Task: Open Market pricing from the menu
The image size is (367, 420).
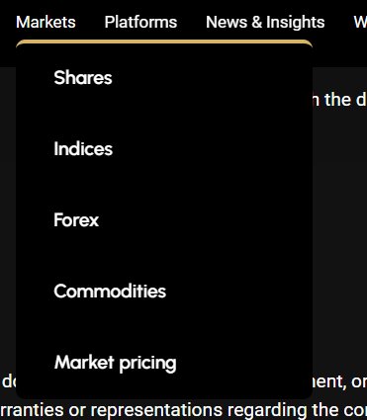Action: pyautogui.click(x=115, y=363)
